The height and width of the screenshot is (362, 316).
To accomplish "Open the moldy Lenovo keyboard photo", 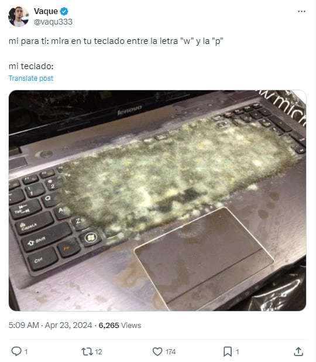I will click(157, 200).
